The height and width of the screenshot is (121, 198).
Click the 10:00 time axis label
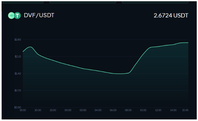pyautogui.click(x=143, y=110)
